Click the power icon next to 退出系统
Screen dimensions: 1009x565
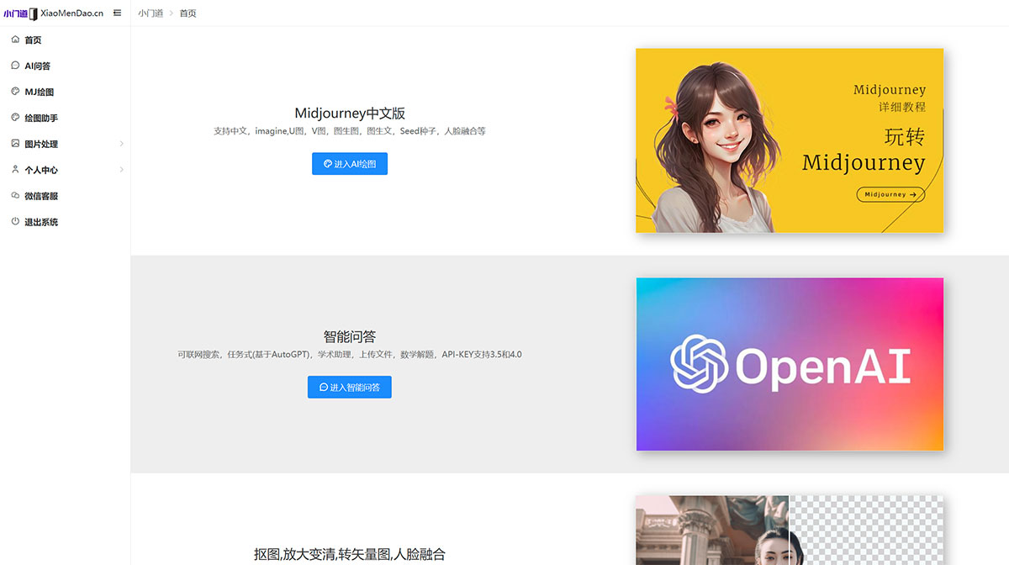(x=15, y=221)
